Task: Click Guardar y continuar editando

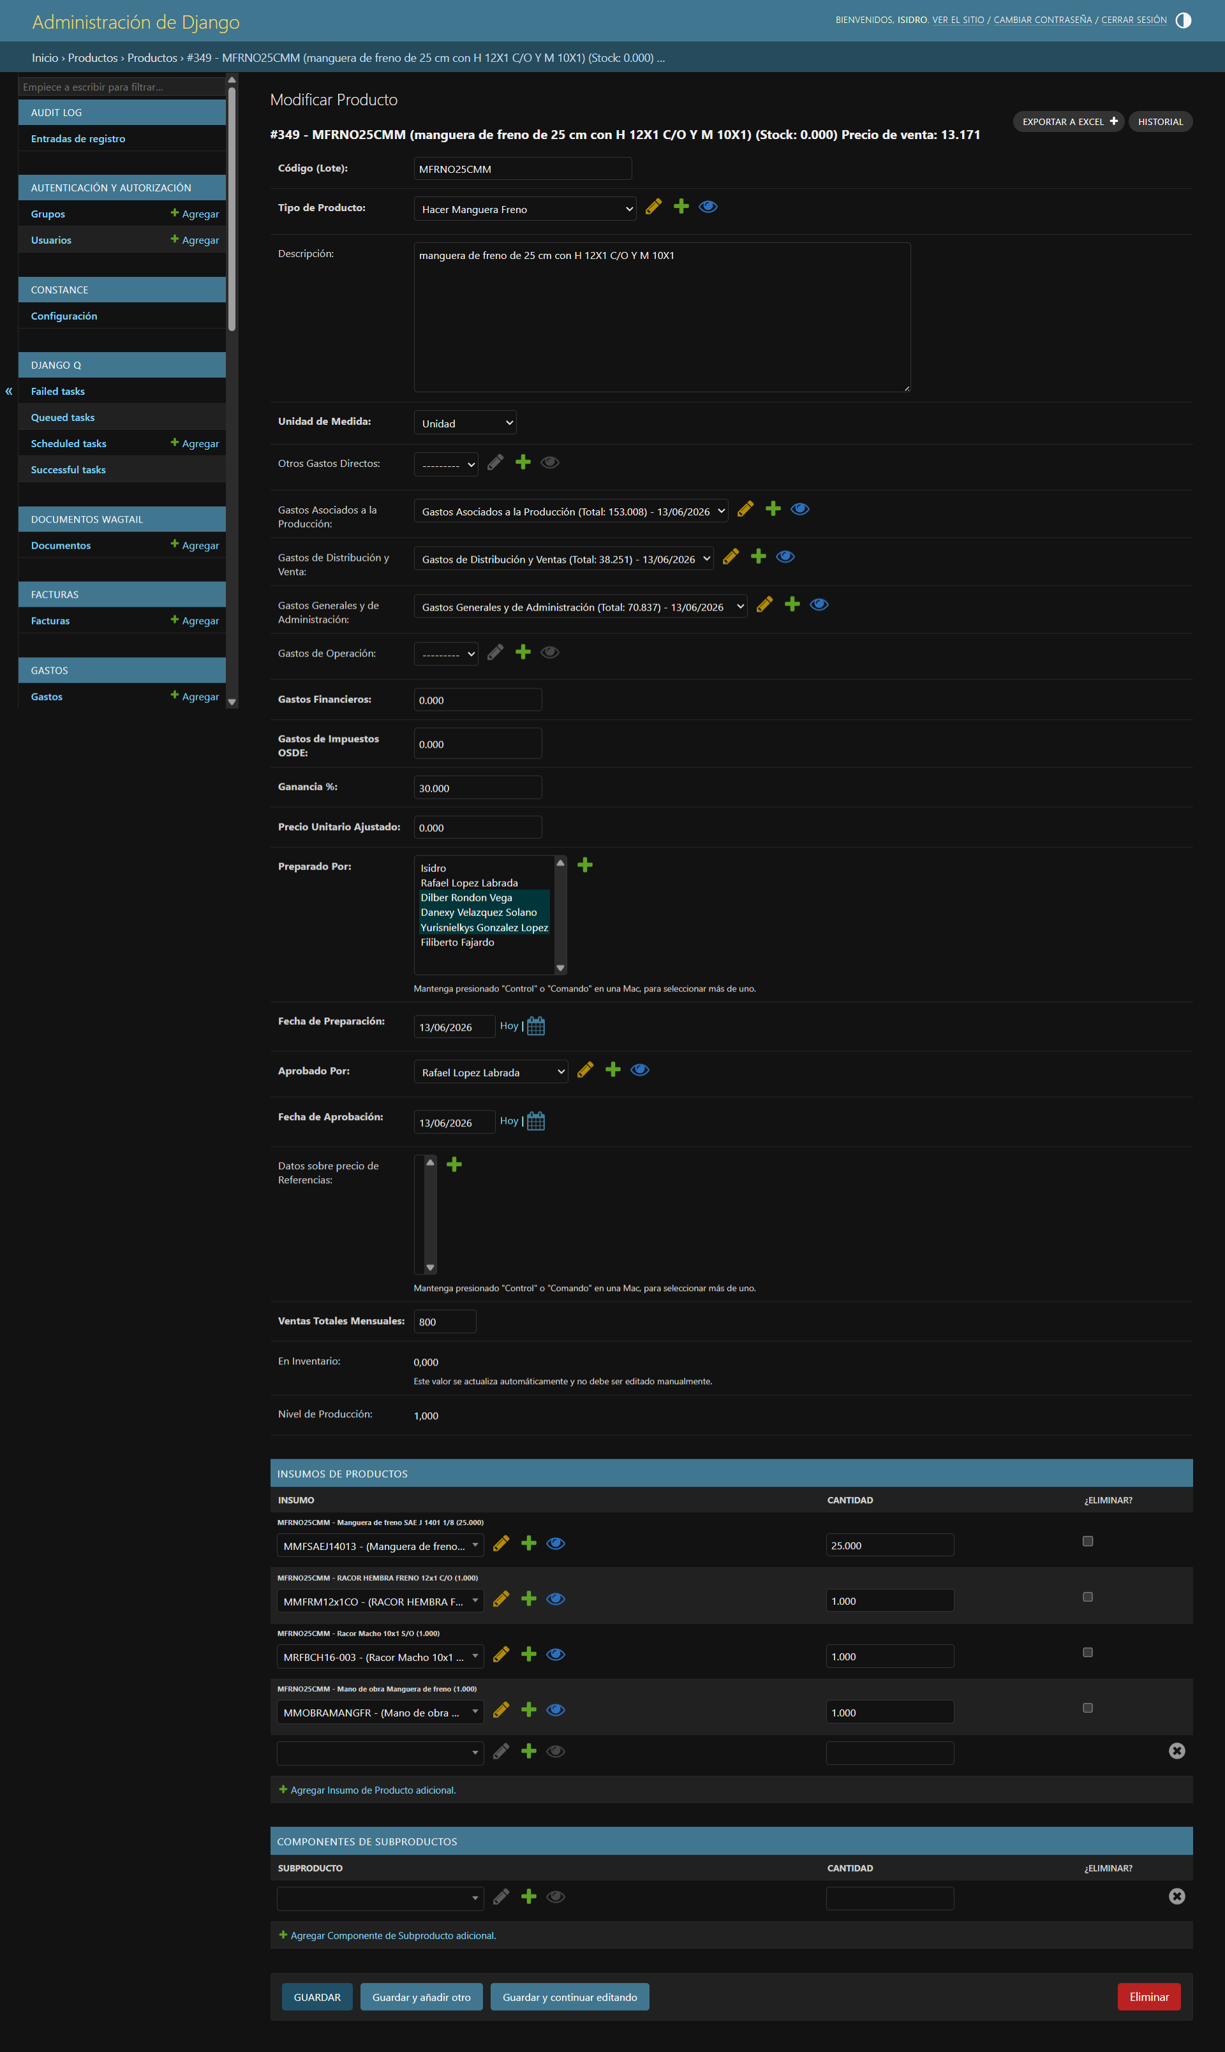Action: pyautogui.click(x=570, y=1997)
